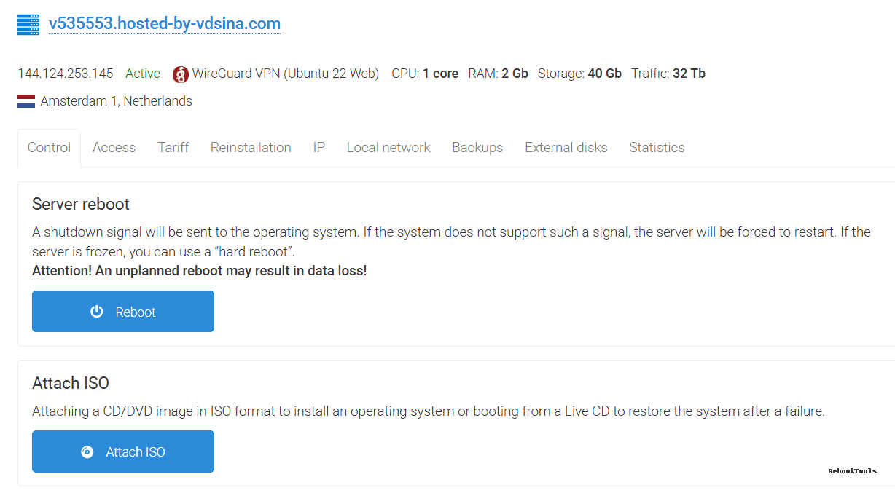Show the Statistics tab

pos(656,148)
